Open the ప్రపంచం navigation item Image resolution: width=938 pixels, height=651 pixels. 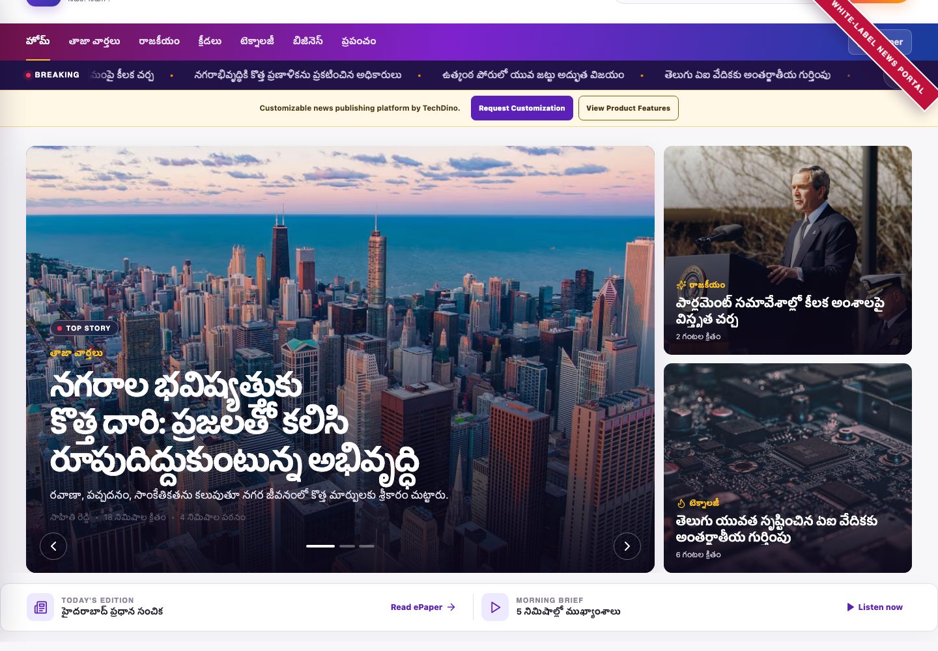coord(359,41)
